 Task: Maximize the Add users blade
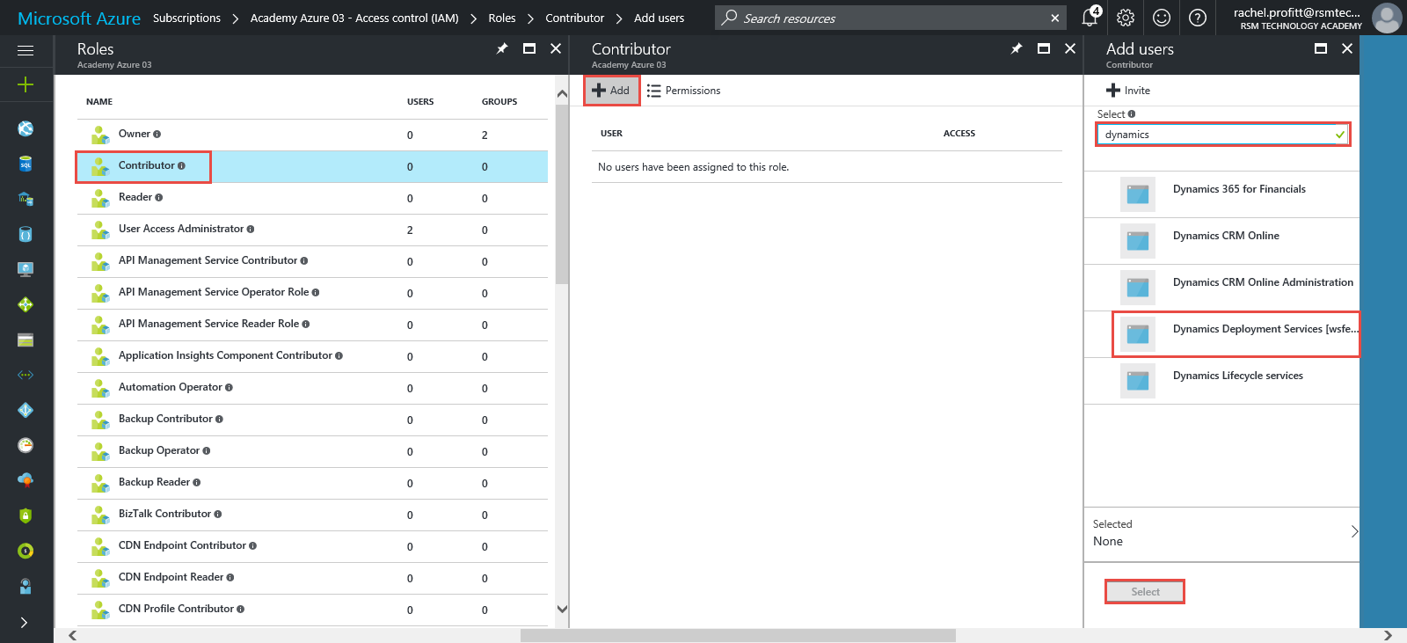point(1321,49)
